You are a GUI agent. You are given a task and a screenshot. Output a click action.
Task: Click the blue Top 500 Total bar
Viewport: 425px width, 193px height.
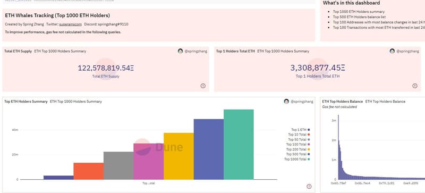point(209,149)
